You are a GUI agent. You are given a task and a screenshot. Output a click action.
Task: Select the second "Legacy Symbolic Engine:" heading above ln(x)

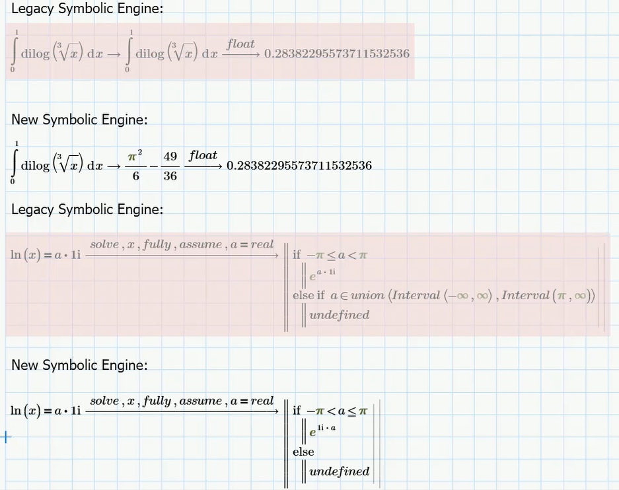coord(87,209)
